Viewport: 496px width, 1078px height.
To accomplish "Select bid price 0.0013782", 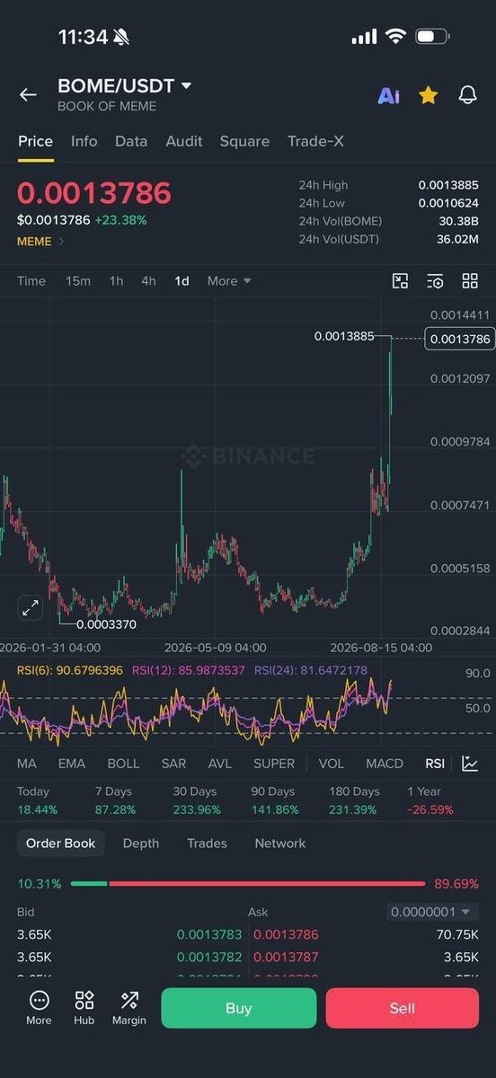I will [x=209, y=958].
